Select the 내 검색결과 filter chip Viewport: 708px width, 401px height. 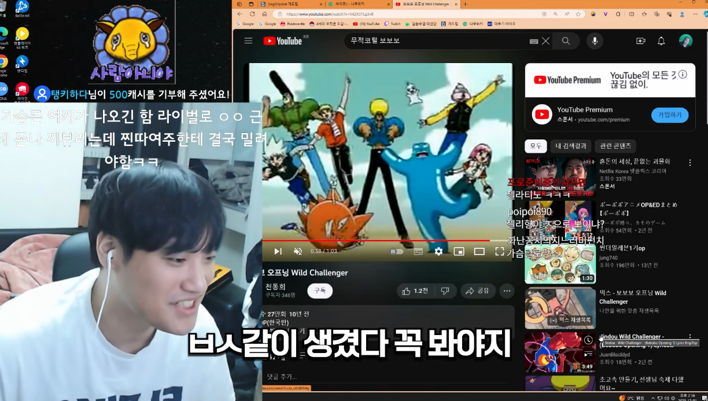tap(571, 146)
